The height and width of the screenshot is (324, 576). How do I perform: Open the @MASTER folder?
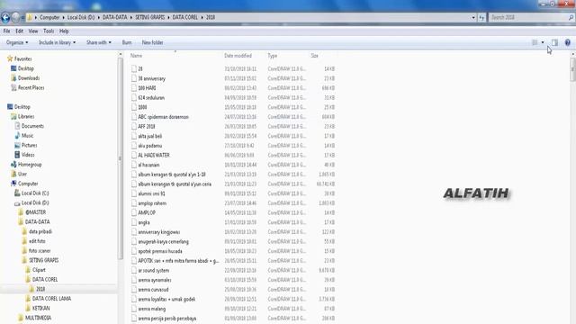coord(35,212)
